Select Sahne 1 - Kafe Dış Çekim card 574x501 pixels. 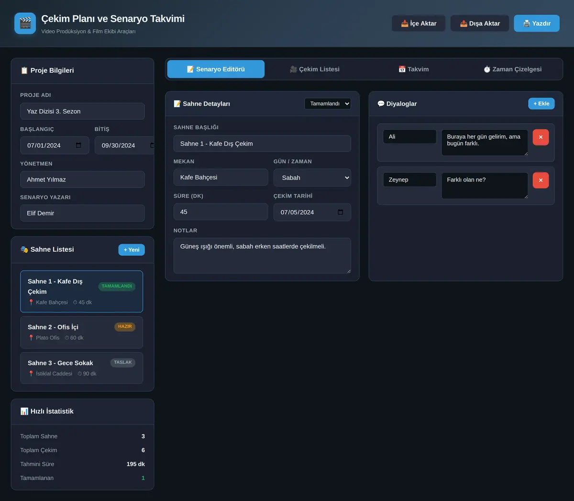pyautogui.click(x=82, y=291)
